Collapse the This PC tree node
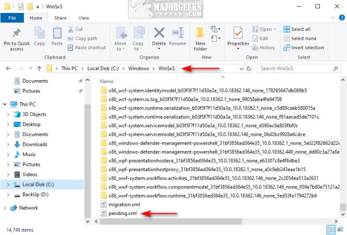Screen dimensions: 347x235 pyautogui.click(x=5, y=104)
